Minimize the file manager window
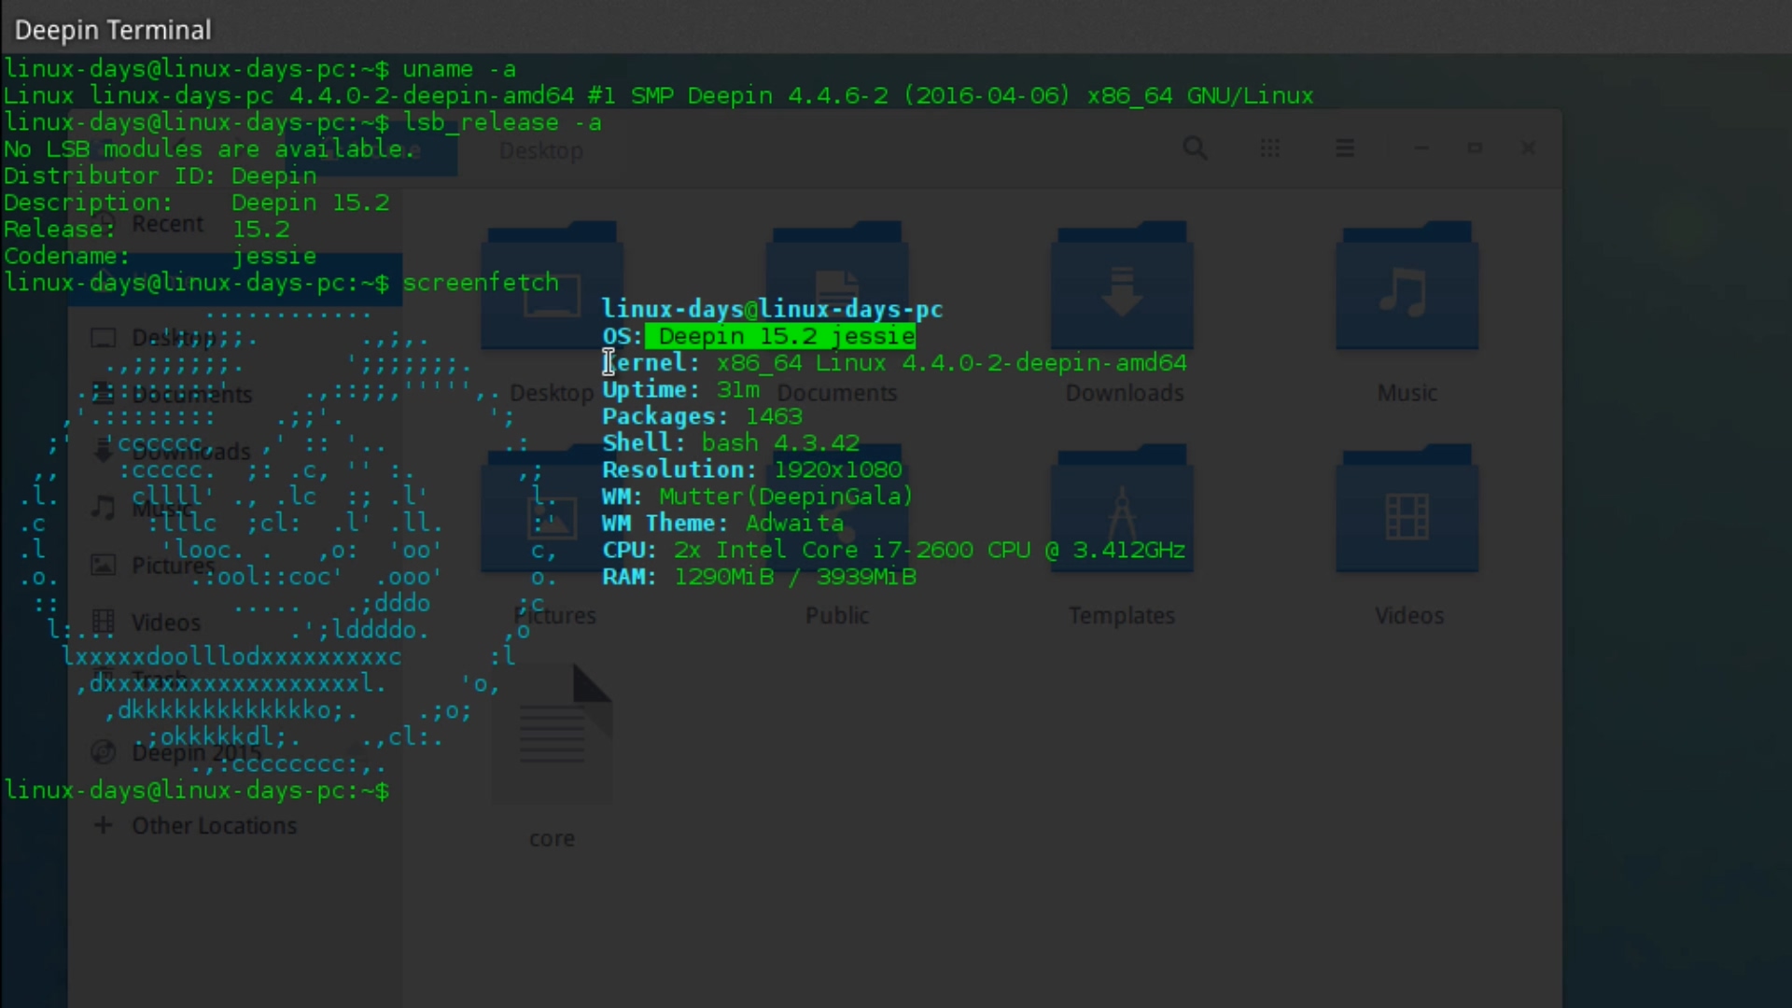The width and height of the screenshot is (1792, 1008). [1421, 148]
